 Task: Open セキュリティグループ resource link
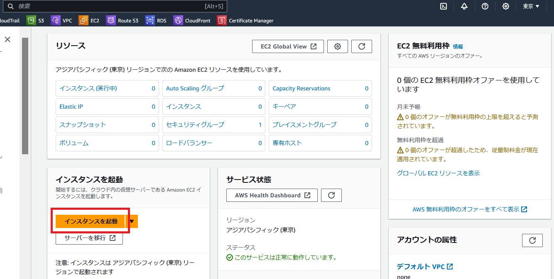pyautogui.click(x=195, y=125)
